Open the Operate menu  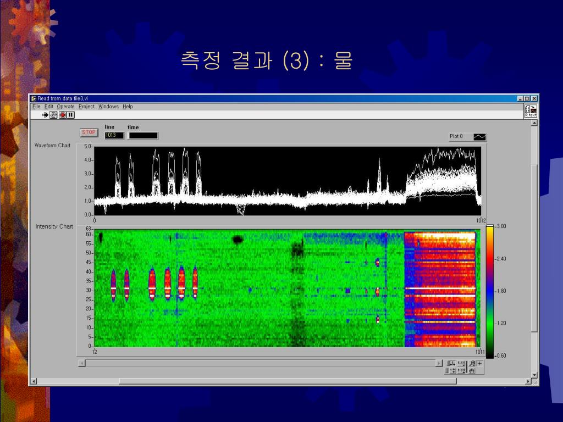[x=66, y=107]
